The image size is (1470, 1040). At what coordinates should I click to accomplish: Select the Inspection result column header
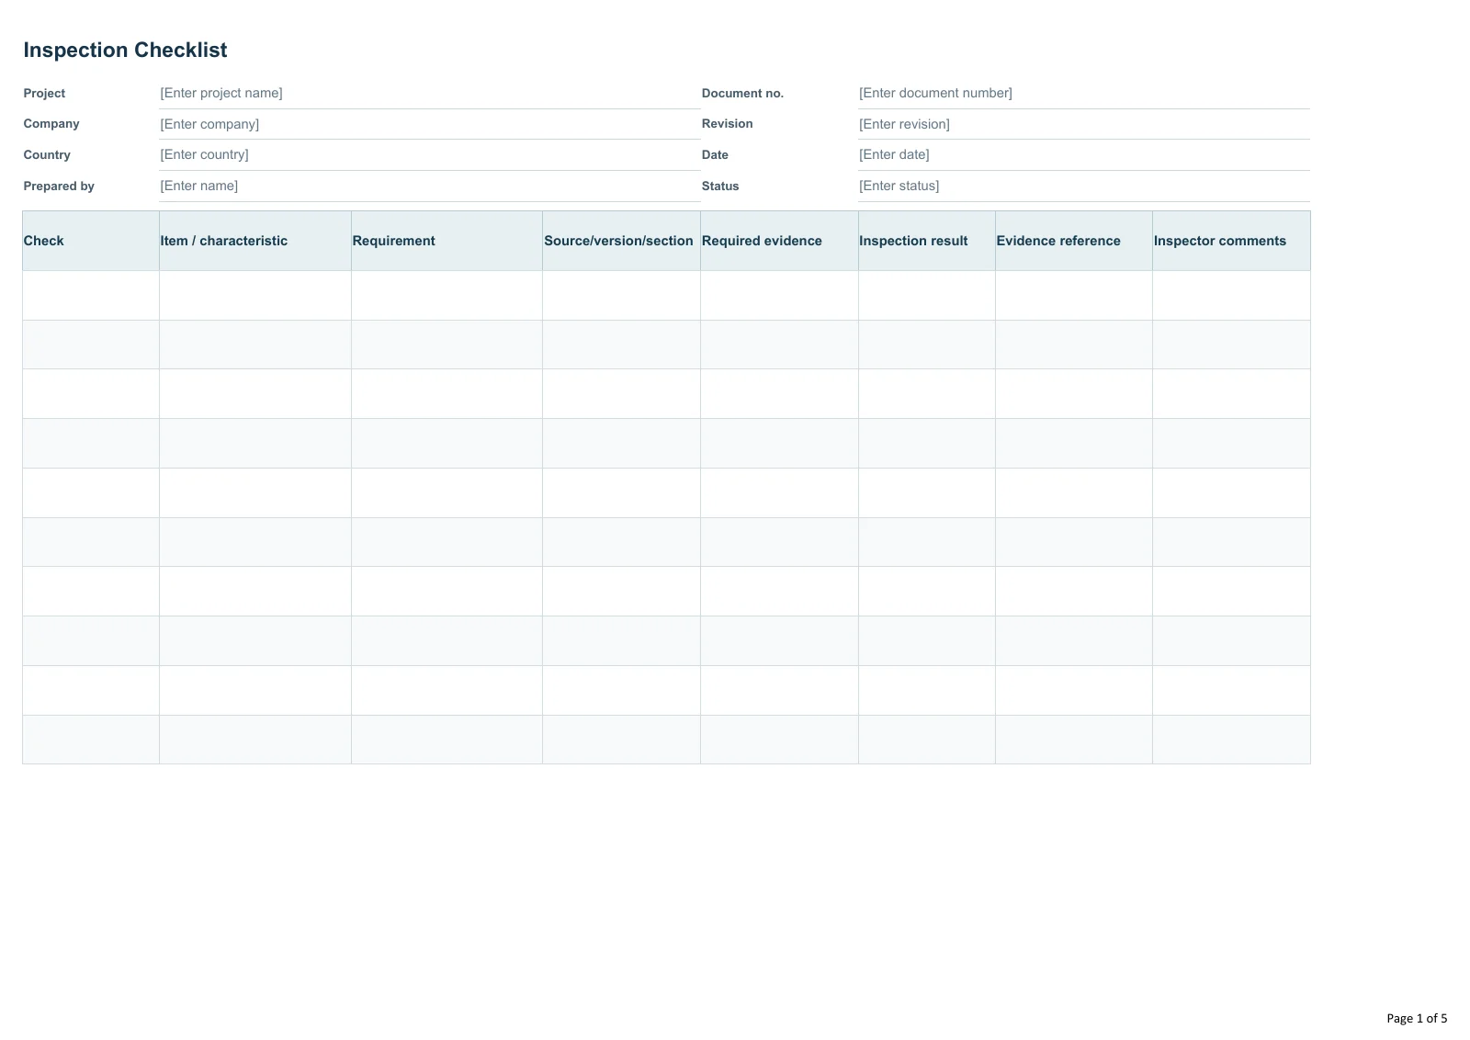[x=927, y=241]
